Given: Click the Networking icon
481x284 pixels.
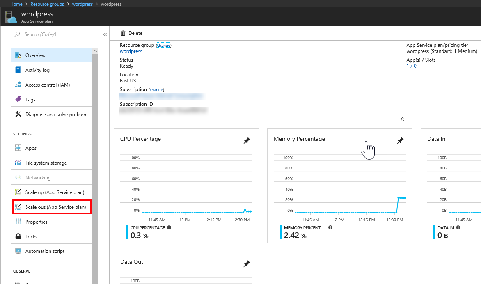Looking at the screenshot, I should (x=18, y=177).
